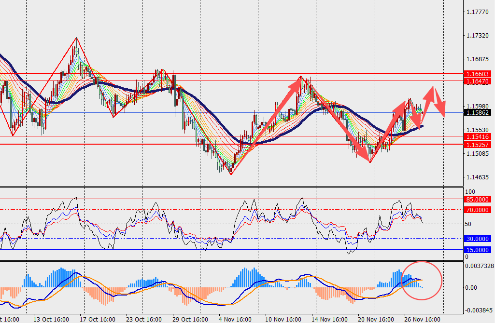Select the 0.0037328 MACD scale value
Viewport: 495px width, 323px height.
pyautogui.click(x=478, y=266)
